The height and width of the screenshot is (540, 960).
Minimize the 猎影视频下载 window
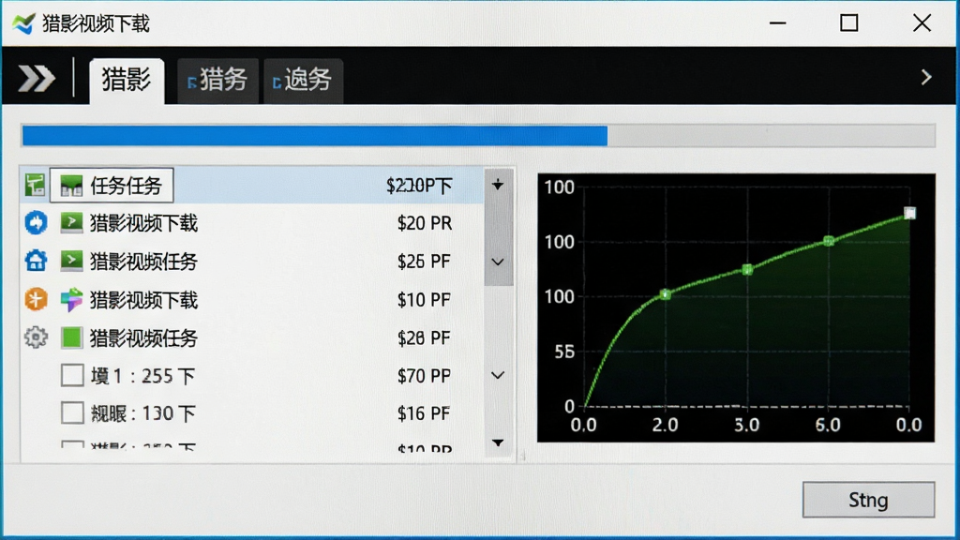pyautogui.click(x=777, y=23)
